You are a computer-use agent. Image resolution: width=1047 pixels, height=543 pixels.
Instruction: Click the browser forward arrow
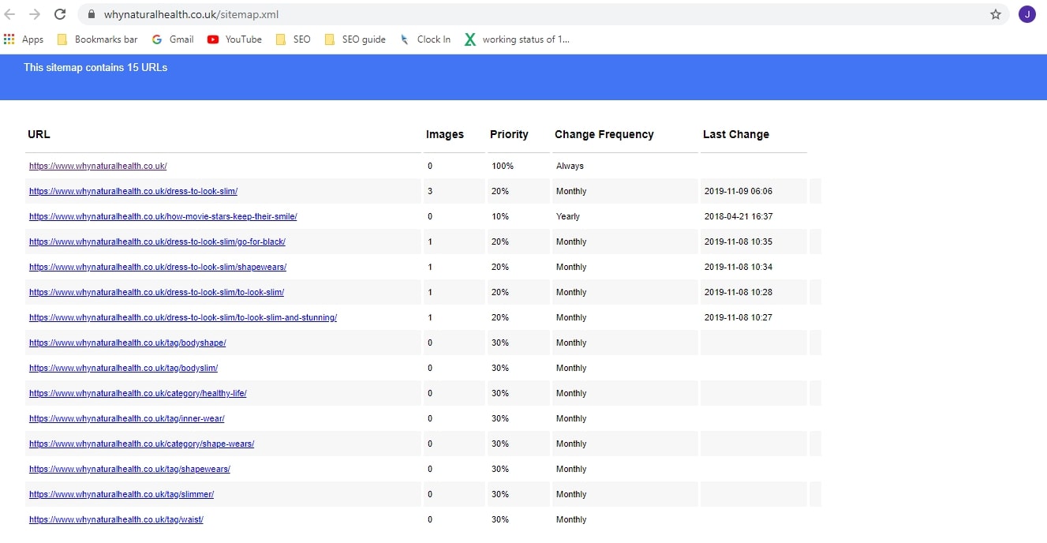coord(37,13)
